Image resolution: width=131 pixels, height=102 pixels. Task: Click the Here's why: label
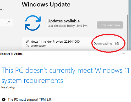(x=8, y=88)
